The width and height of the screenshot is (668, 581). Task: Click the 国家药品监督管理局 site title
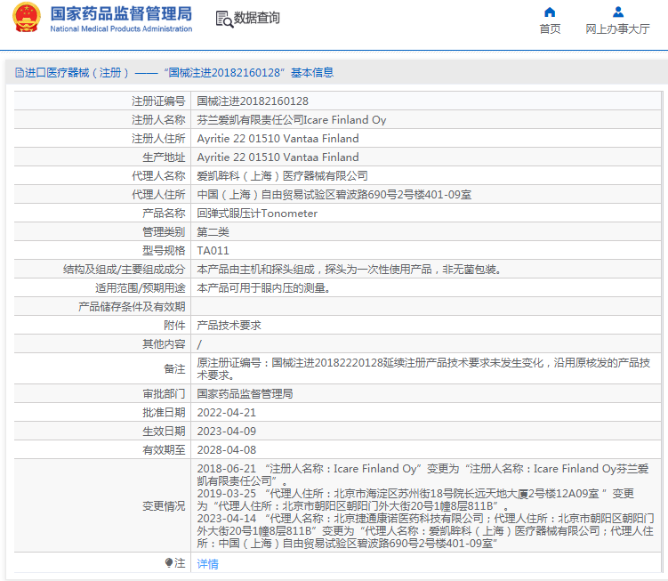(121, 13)
